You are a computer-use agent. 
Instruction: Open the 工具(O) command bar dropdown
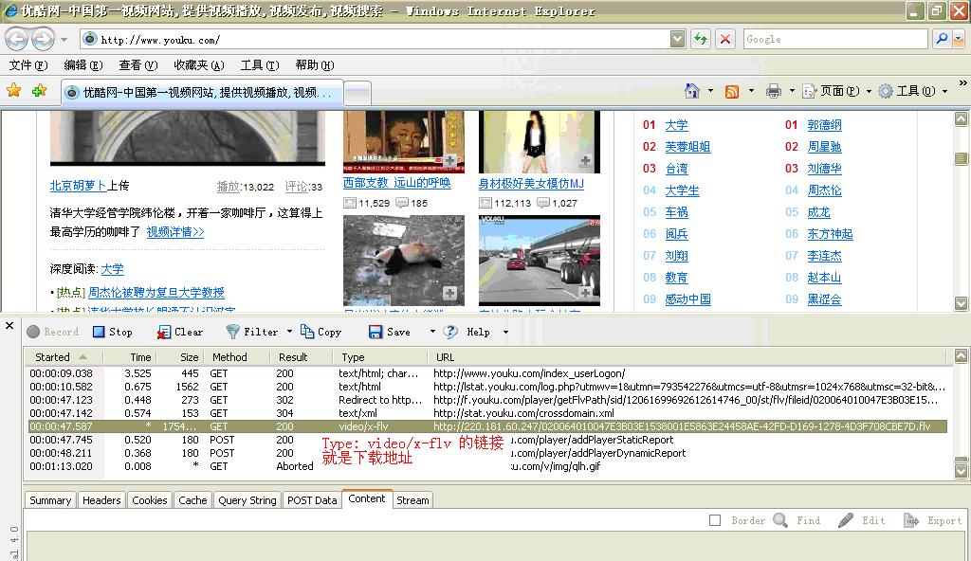pos(913,91)
